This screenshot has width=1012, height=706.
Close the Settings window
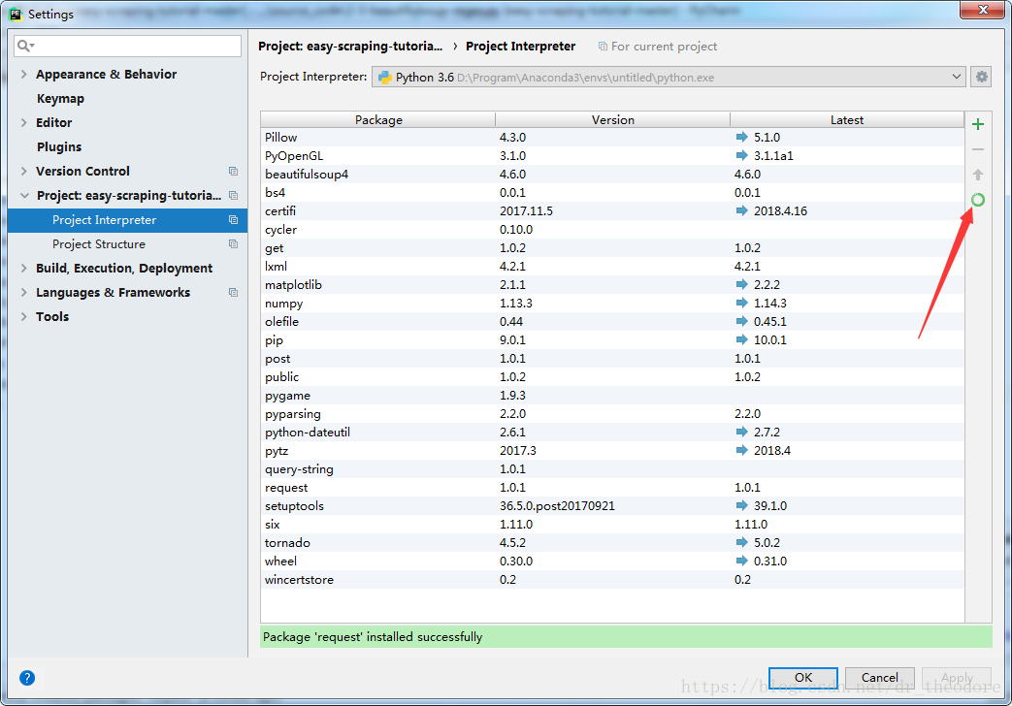[982, 10]
